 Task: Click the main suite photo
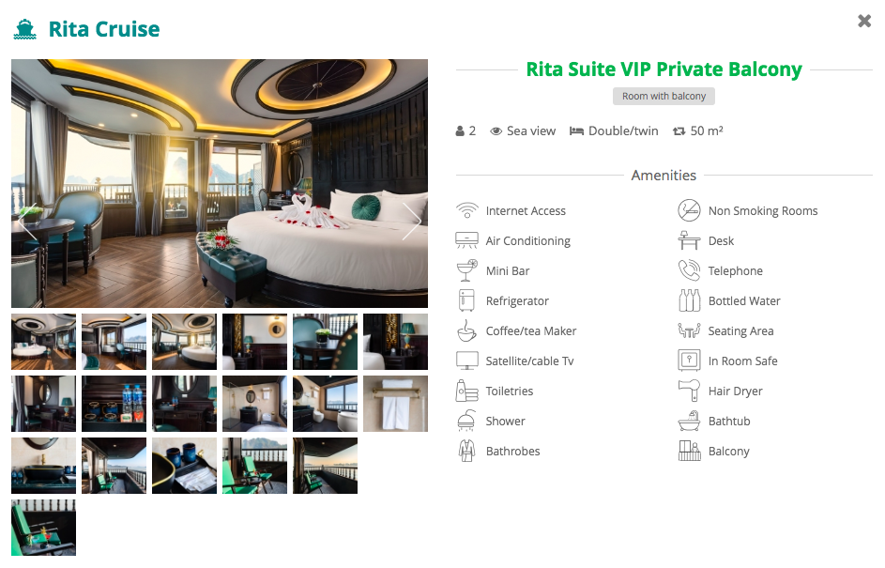point(220,183)
